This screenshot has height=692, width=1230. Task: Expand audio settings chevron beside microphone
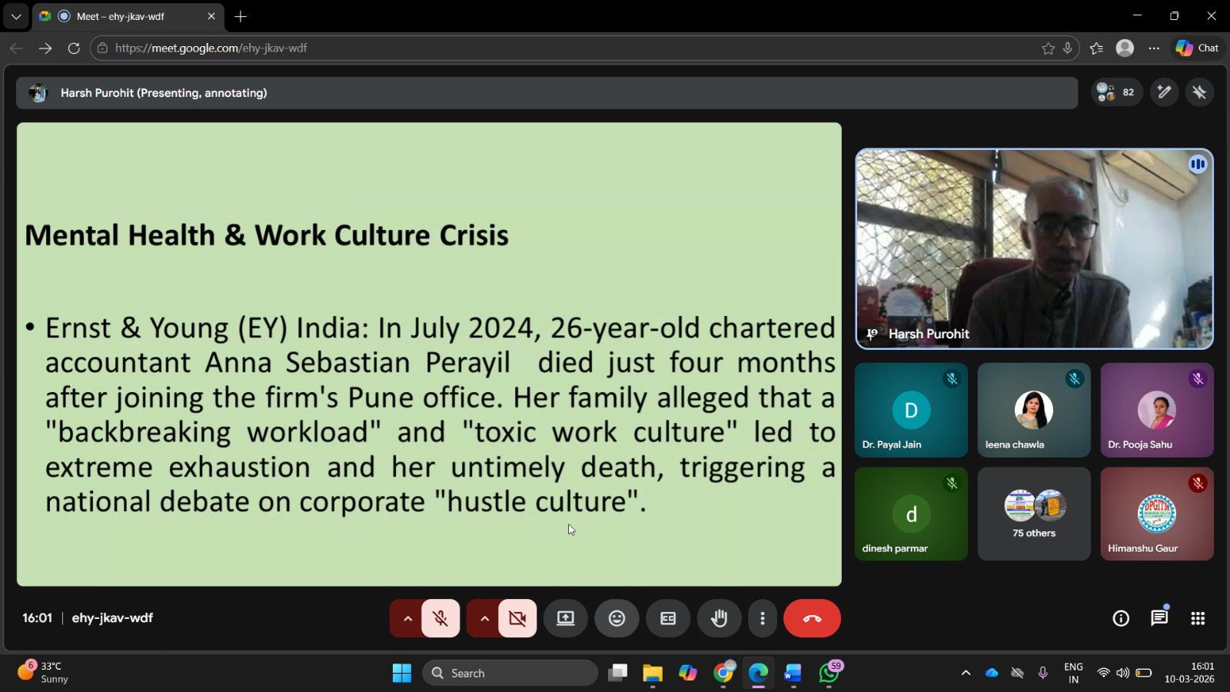click(x=407, y=618)
